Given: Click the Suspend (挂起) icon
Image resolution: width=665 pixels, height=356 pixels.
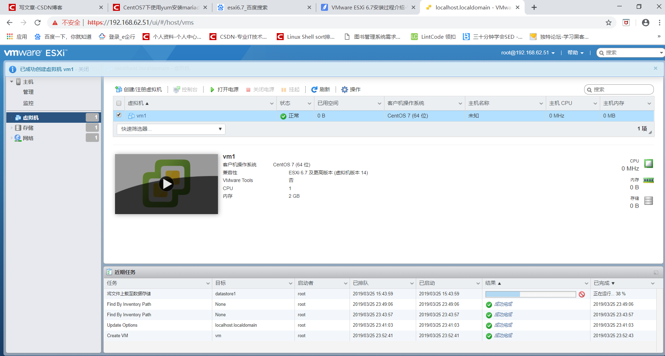Looking at the screenshot, I should [x=284, y=90].
